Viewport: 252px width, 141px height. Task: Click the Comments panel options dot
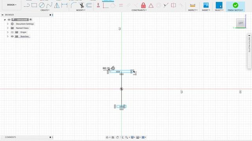[x=50, y=137]
